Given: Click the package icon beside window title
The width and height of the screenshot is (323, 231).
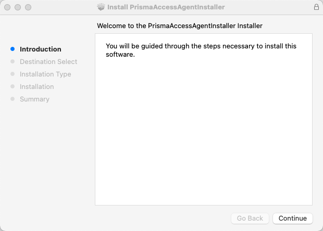Looking at the screenshot, I should coord(101,7).
